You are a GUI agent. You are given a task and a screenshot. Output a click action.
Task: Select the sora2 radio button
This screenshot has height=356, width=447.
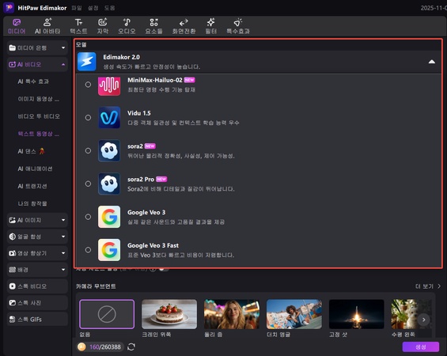(88, 150)
